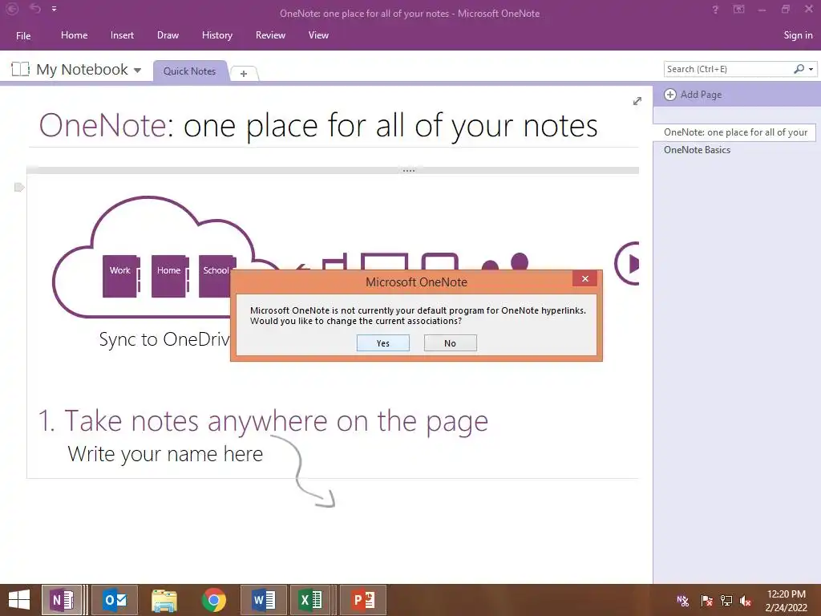Click No in the Microsoft OneNote dialog
The image size is (821, 616).
pos(451,343)
